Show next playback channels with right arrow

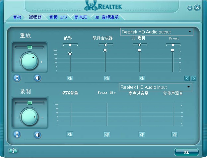(x=194, y=79)
